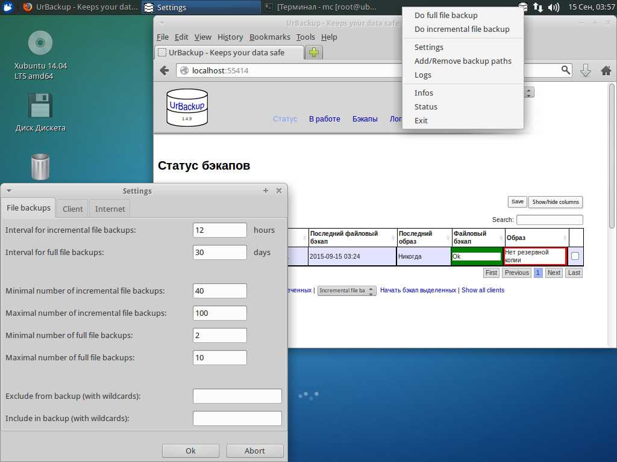Switch to the Internet tab in Settings
This screenshot has height=462, width=617.
point(110,209)
